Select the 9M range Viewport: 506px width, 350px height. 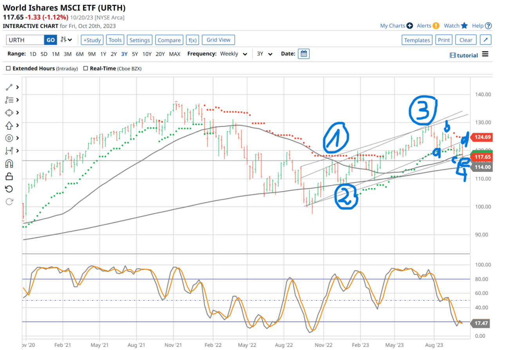[x=92, y=54]
